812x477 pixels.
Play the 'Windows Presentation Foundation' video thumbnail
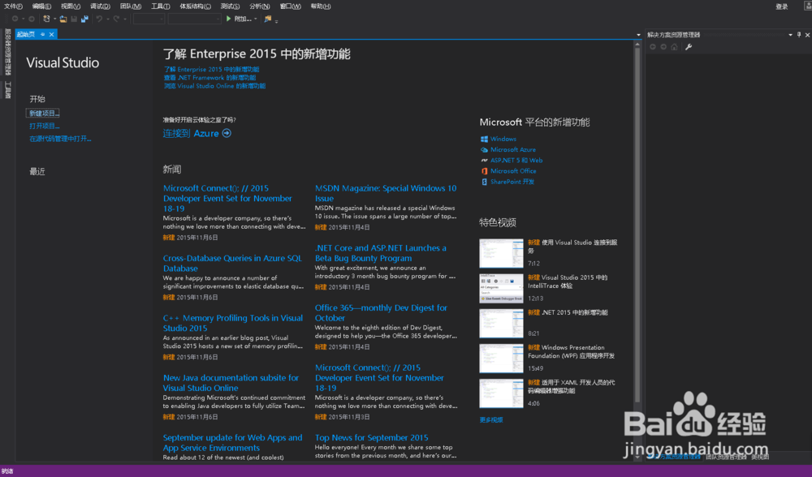(501, 359)
